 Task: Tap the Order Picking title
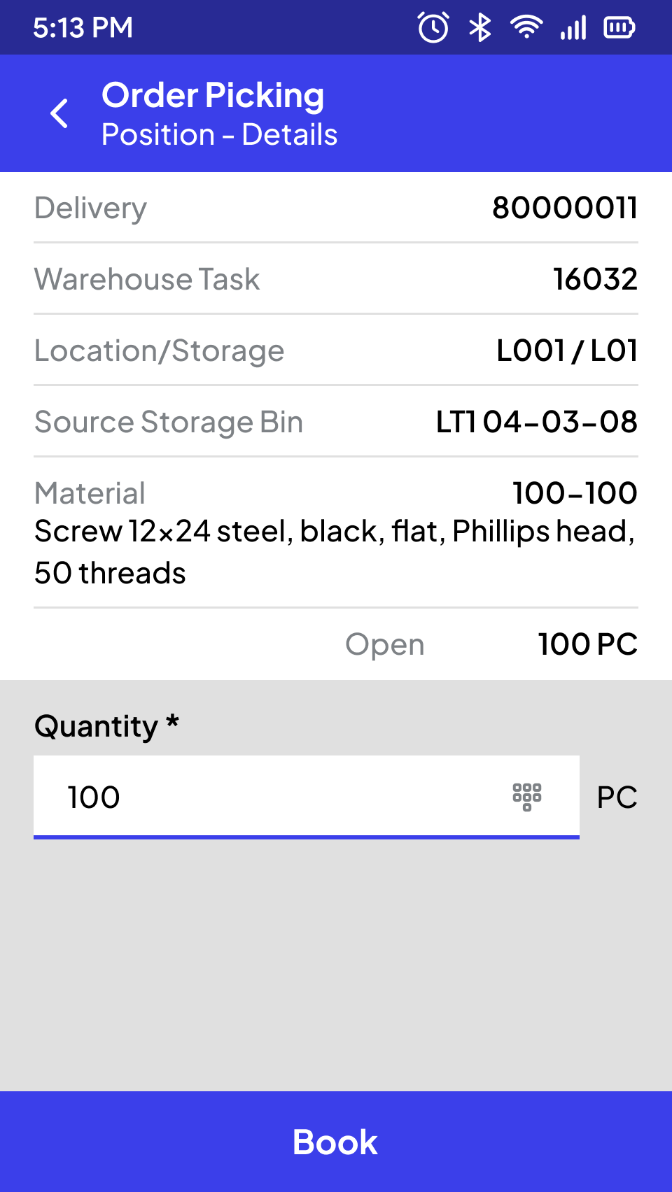point(213,95)
